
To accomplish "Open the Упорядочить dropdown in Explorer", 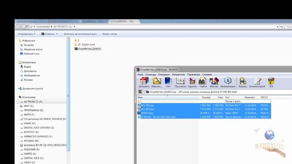I will click(x=26, y=34).
